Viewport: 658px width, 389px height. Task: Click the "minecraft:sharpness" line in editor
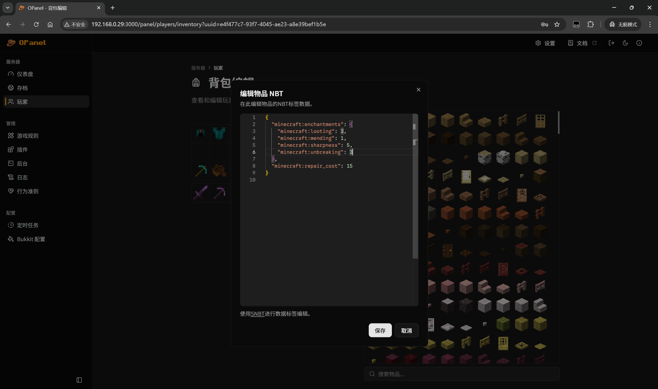pos(314,145)
